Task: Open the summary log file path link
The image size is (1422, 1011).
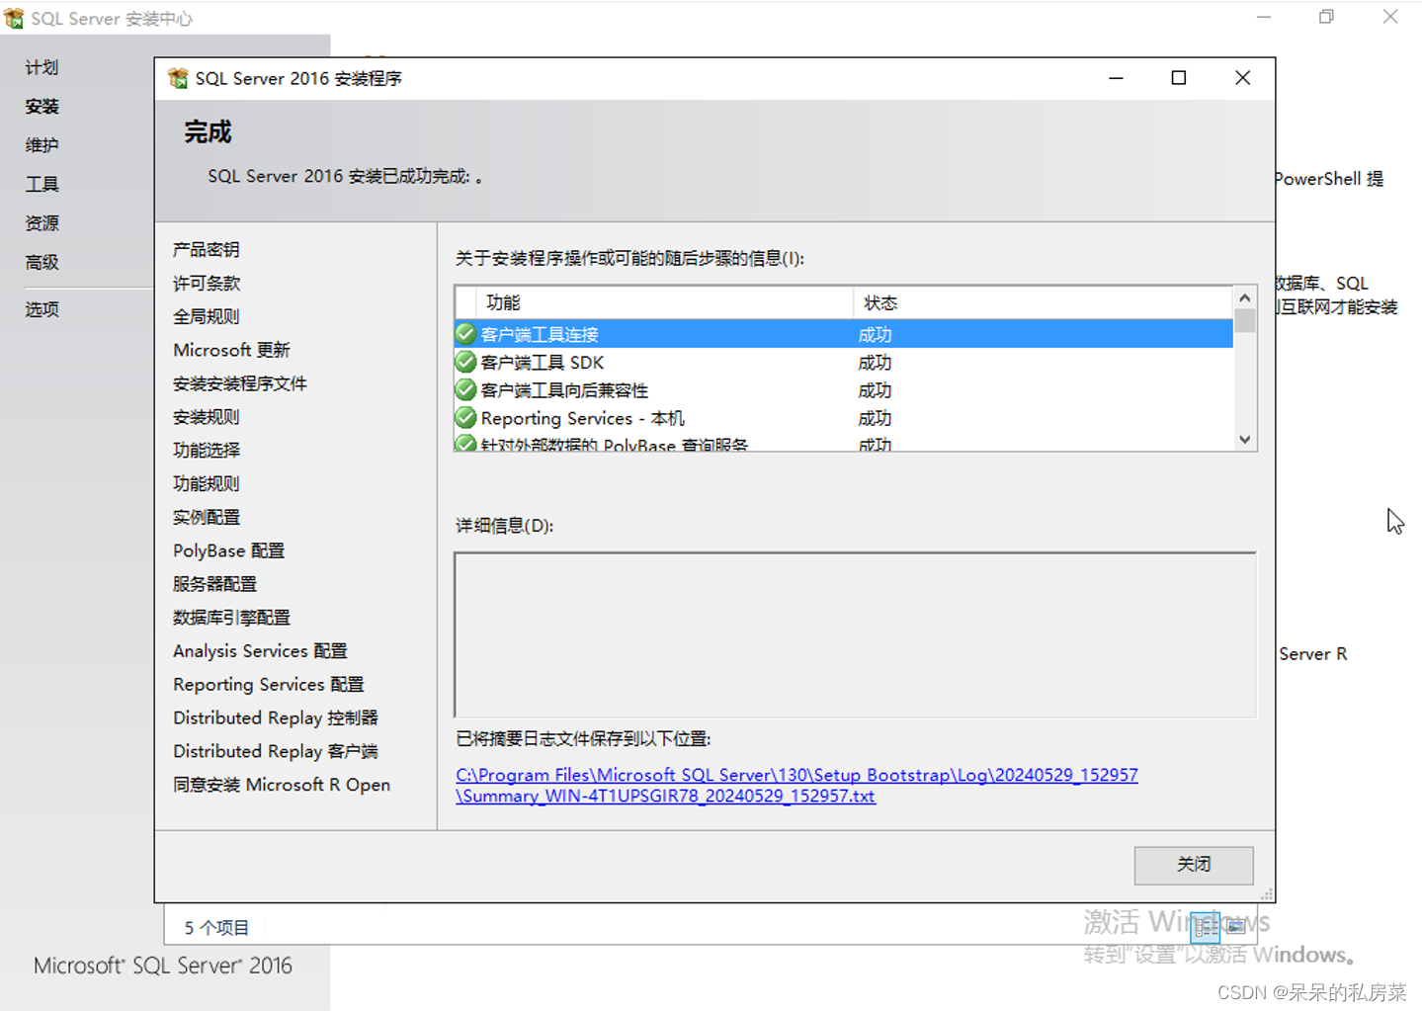Action: click(x=796, y=775)
